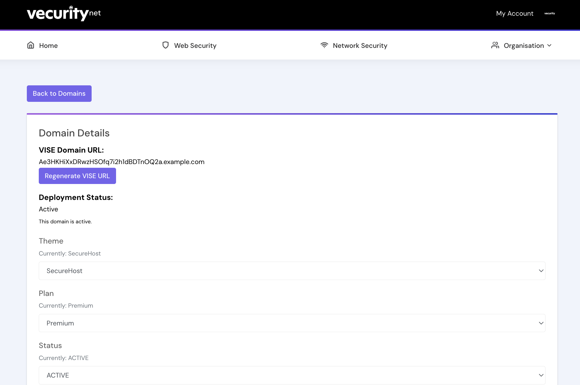This screenshot has height=385, width=580.
Task: Open the Plan dropdown showing Premium
Action: [292, 323]
